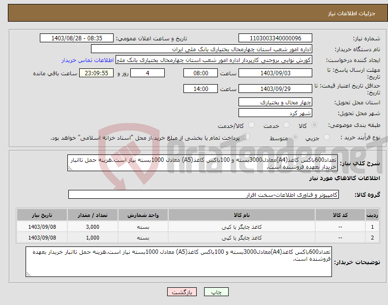Click row 1 item name کاغذ چاپگر یا کپی
Viewport: 388px width, 305px height.
point(241,227)
